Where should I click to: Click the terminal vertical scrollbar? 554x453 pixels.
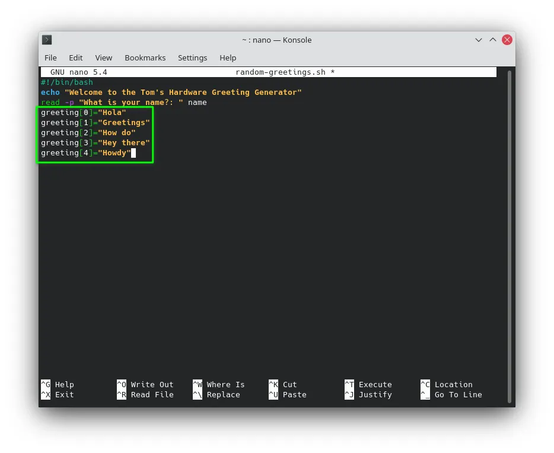pyautogui.click(x=509, y=236)
